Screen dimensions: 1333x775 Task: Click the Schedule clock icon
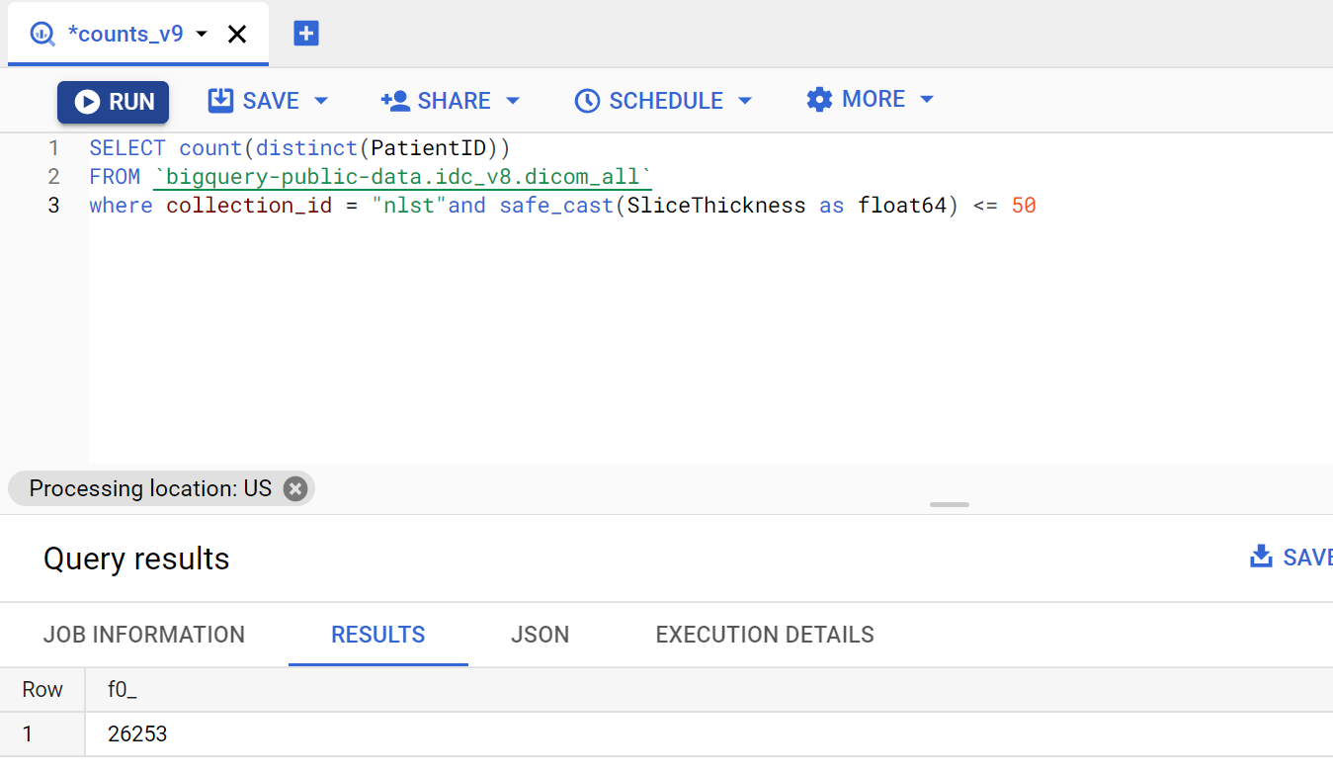coord(587,100)
